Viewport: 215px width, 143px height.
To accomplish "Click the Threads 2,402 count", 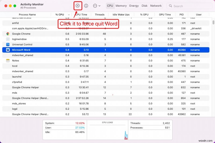I will pos(166,123).
